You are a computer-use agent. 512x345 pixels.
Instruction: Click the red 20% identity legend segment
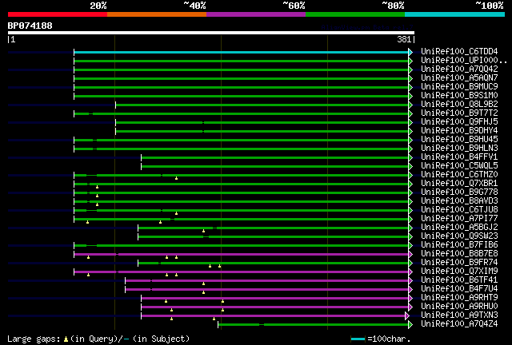pos(58,14)
